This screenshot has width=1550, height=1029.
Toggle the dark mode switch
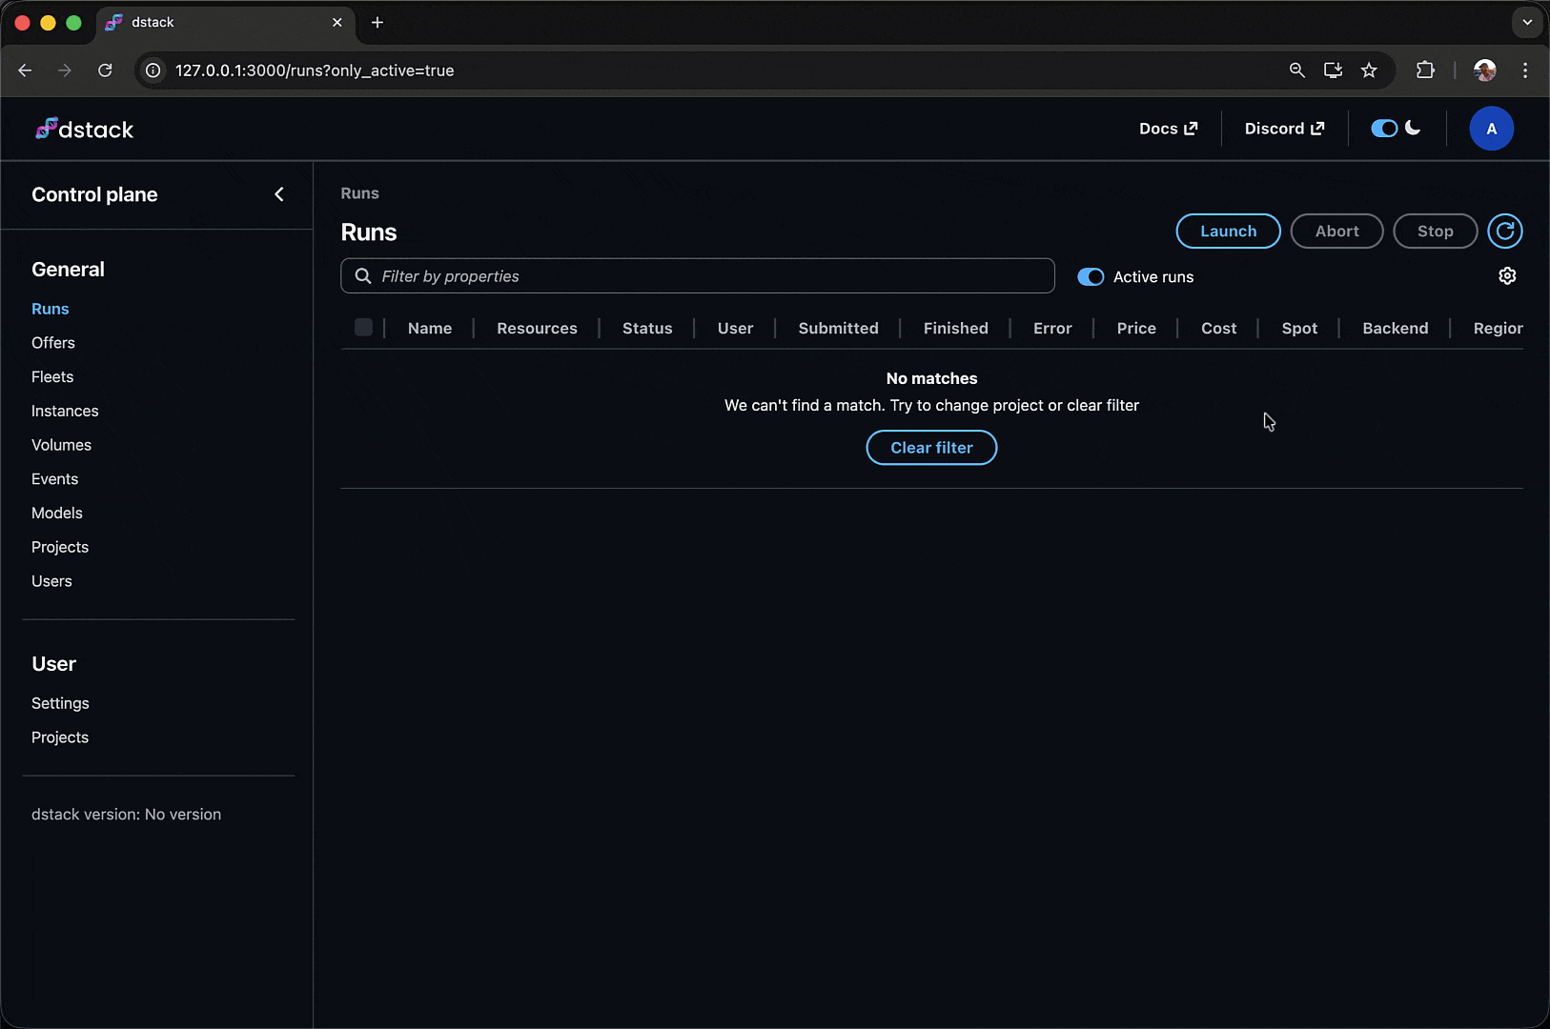point(1384,129)
